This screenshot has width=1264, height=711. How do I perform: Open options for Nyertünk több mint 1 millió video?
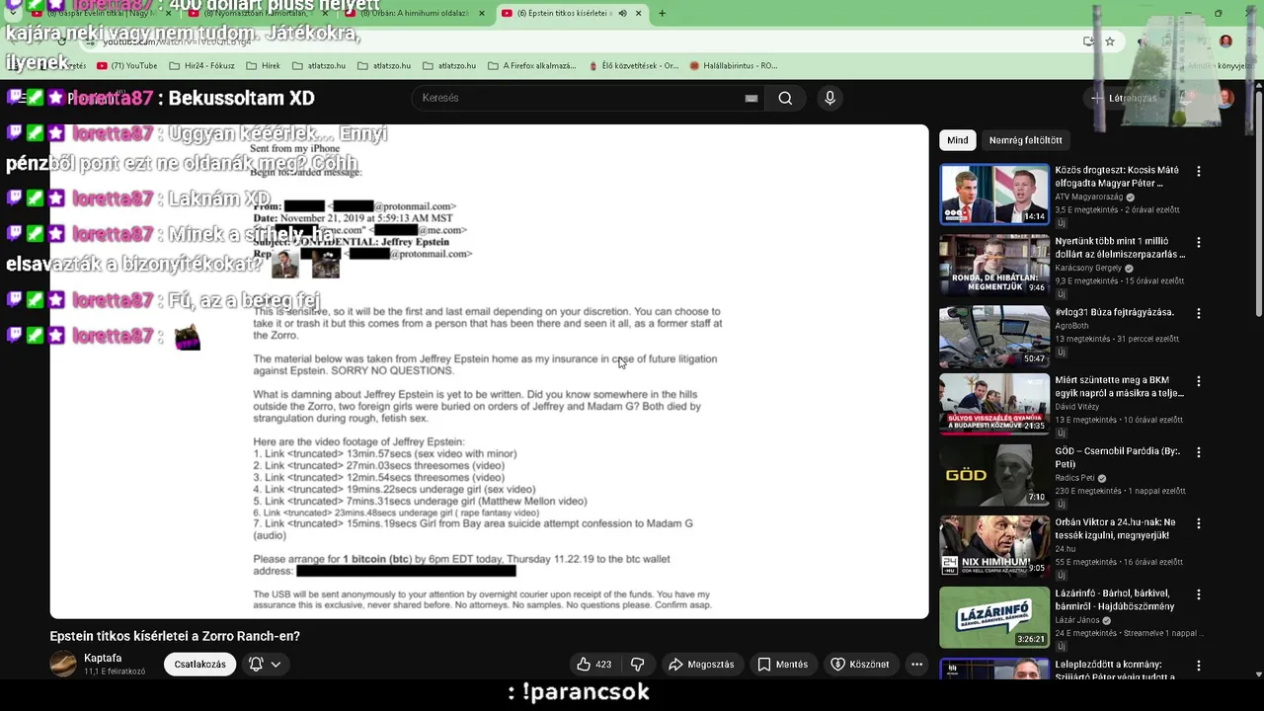[x=1199, y=242]
